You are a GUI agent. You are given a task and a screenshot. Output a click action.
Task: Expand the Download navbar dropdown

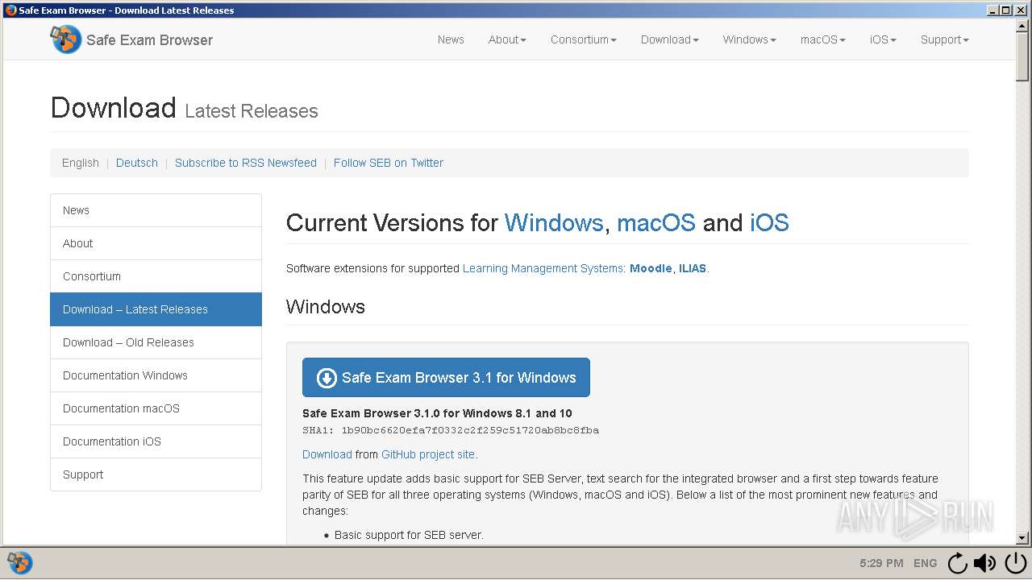pos(670,39)
